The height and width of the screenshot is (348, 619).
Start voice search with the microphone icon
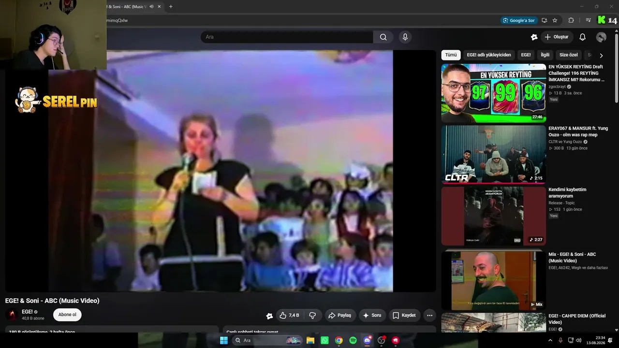pyautogui.click(x=405, y=37)
